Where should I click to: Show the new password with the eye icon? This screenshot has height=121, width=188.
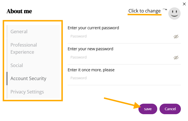[176, 58]
